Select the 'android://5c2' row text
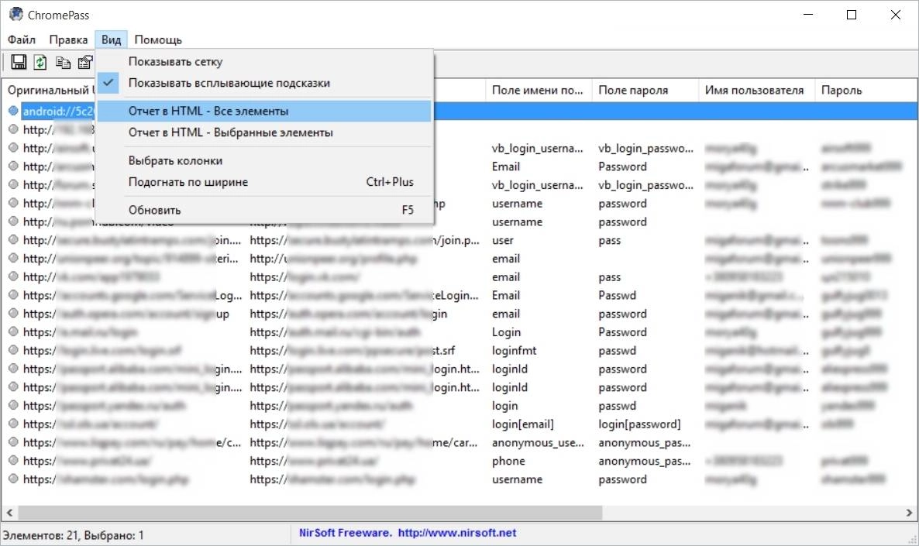919x546 pixels. click(x=58, y=111)
